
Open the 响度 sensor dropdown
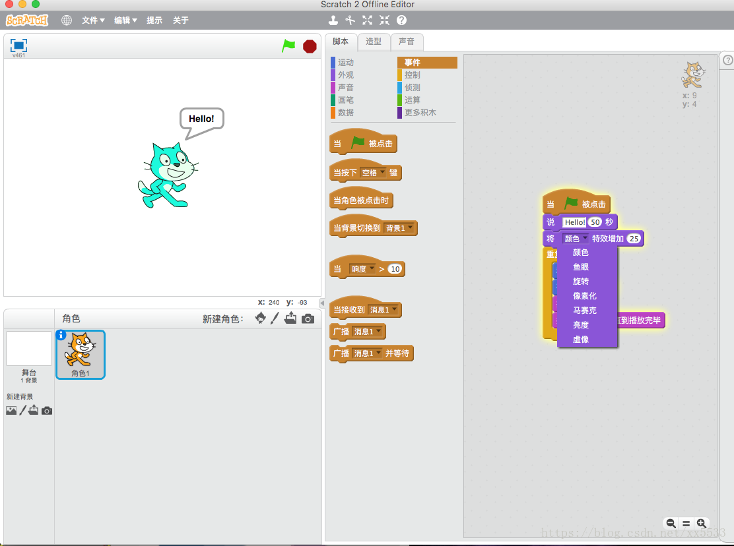tap(363, 269)
